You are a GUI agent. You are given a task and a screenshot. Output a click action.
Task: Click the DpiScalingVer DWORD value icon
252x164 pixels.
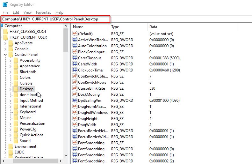[x=75, y=100]
